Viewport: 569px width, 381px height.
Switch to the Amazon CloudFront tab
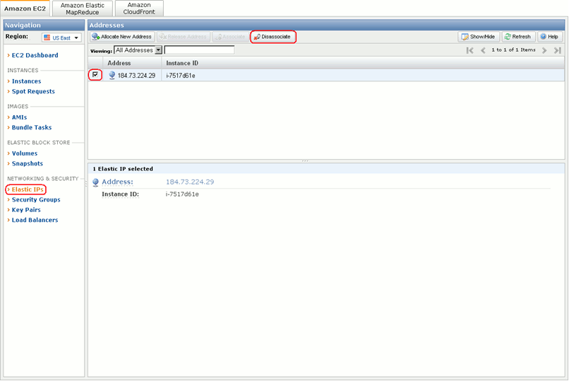(139, 8)
